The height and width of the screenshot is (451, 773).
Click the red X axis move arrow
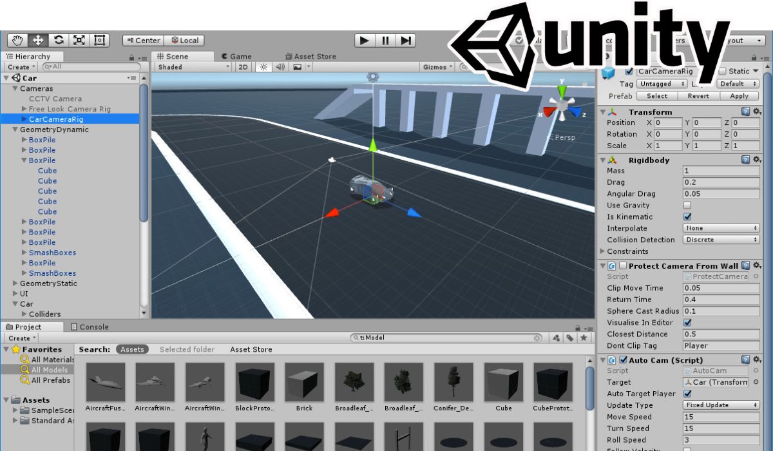click(331, 213)
